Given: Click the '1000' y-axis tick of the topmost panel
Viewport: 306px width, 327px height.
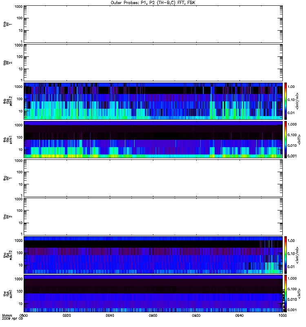Looking at the screenshot, I should point(18,7).
